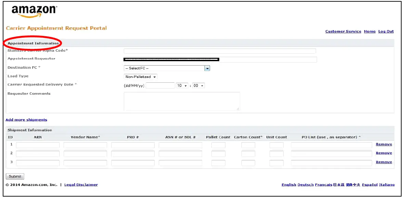
Task: Open the delivery hour dropdown showing 10
Action: point(183,85)
